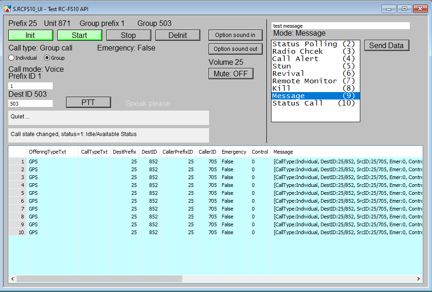Select Call Alert (4) list entry
The width and height of the screenshot is (432, 292).
[313, 59]
